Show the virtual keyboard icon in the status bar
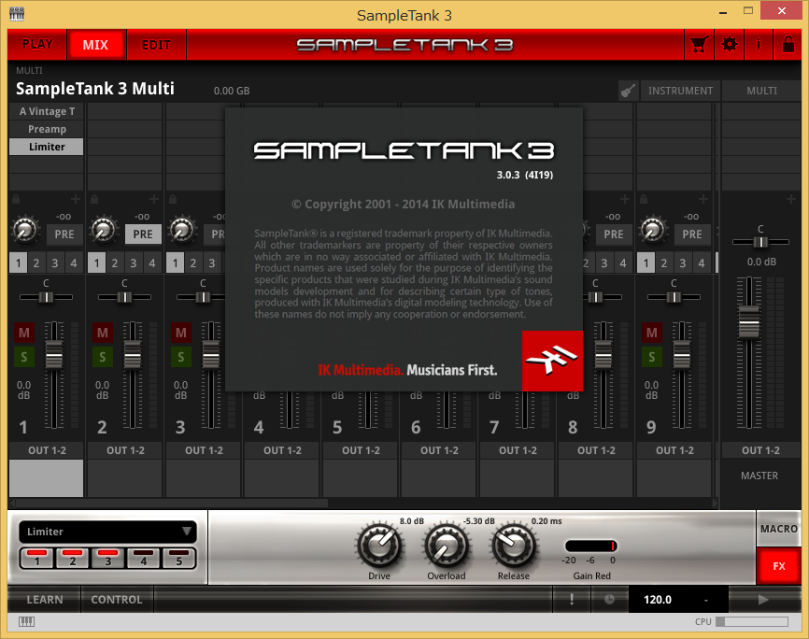This screenshot has height=639, width=809. pyautogui.click(x=27, y=622)
